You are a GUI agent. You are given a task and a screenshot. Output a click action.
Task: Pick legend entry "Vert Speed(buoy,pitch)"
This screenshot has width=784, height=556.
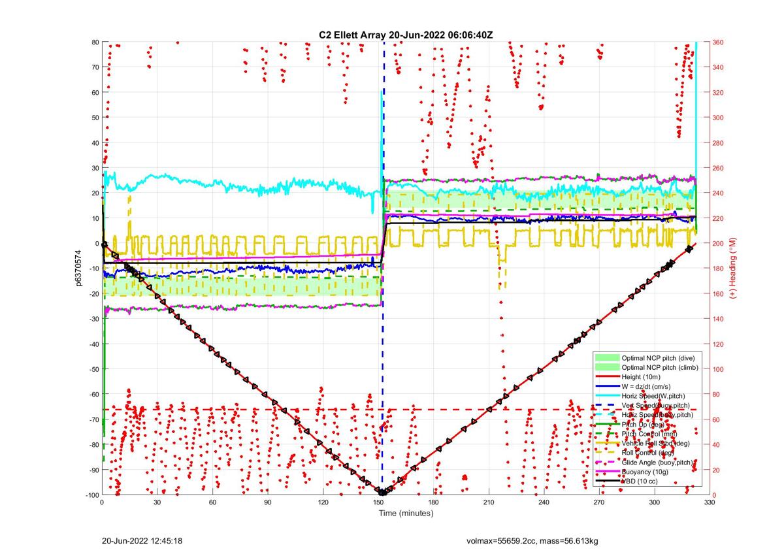tap(655, 405)
